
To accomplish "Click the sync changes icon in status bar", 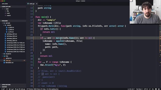I will [7, 89].
